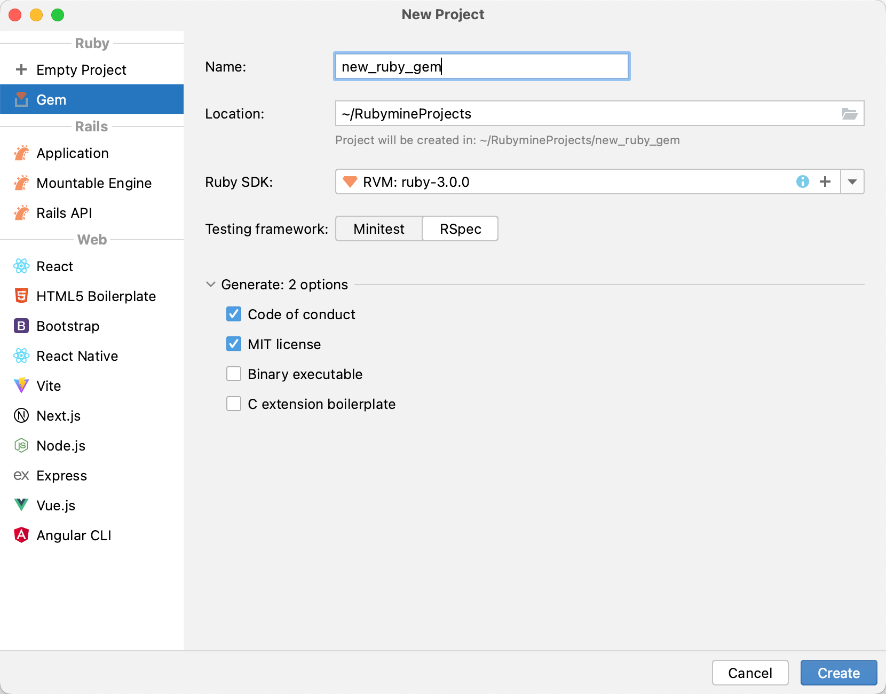Open the Ruby SDK dropdown arrow
886x694 pixels.
coord(852,182)
